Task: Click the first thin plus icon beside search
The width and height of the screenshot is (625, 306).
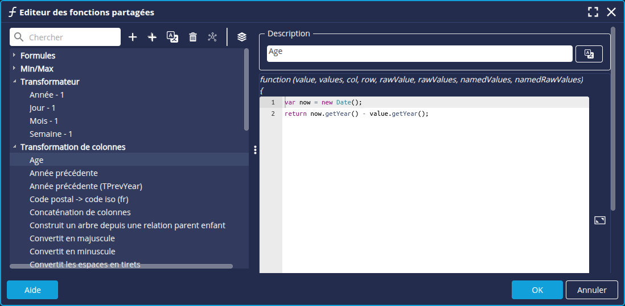Action: point(133,37)
